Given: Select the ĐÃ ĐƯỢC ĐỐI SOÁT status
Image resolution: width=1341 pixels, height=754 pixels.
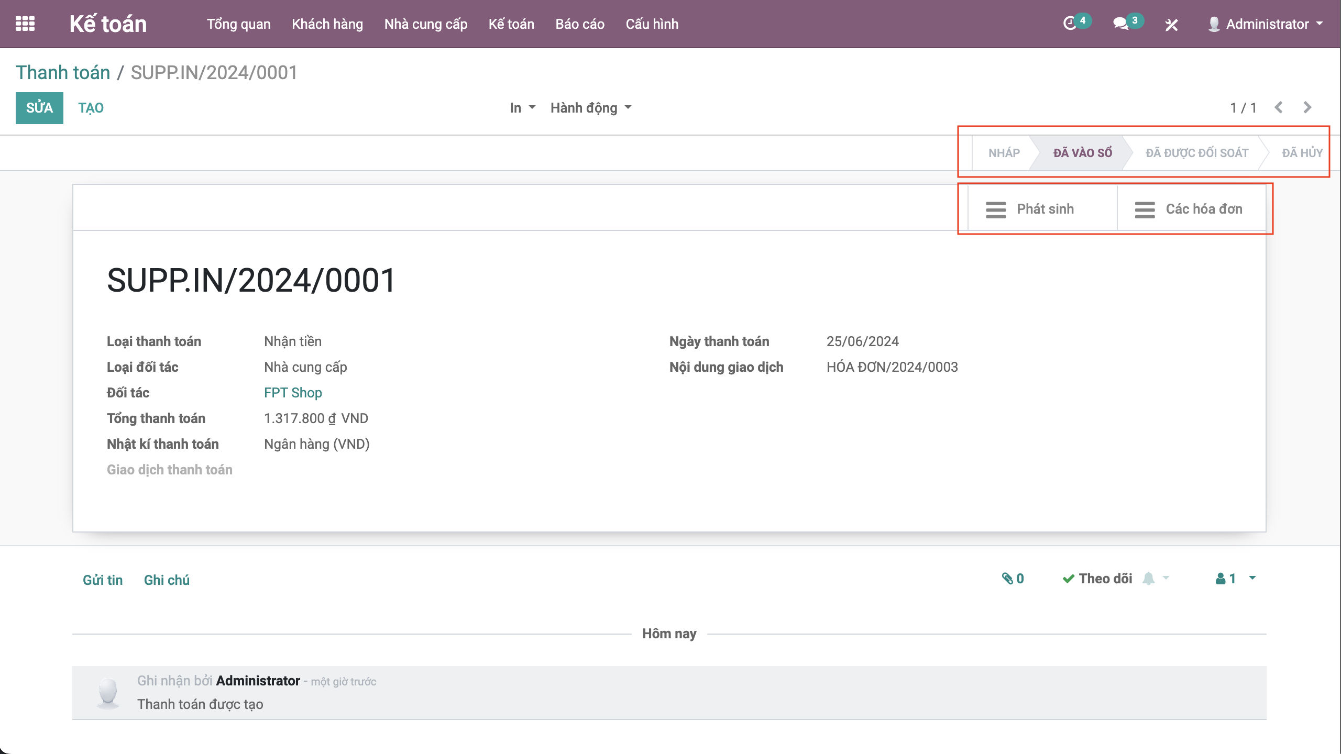Looking at the screenshot, I should coord(1196,153).
